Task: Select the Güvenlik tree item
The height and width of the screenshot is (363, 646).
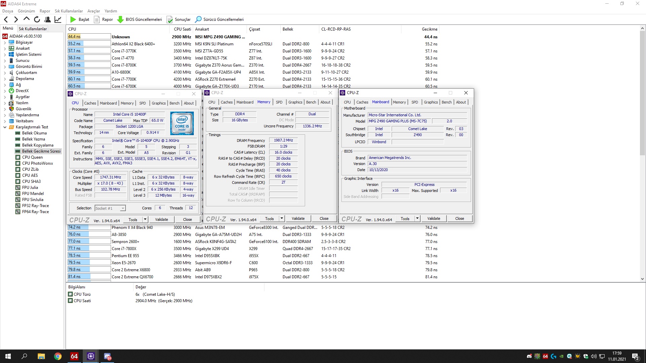Action: (24, 109)
